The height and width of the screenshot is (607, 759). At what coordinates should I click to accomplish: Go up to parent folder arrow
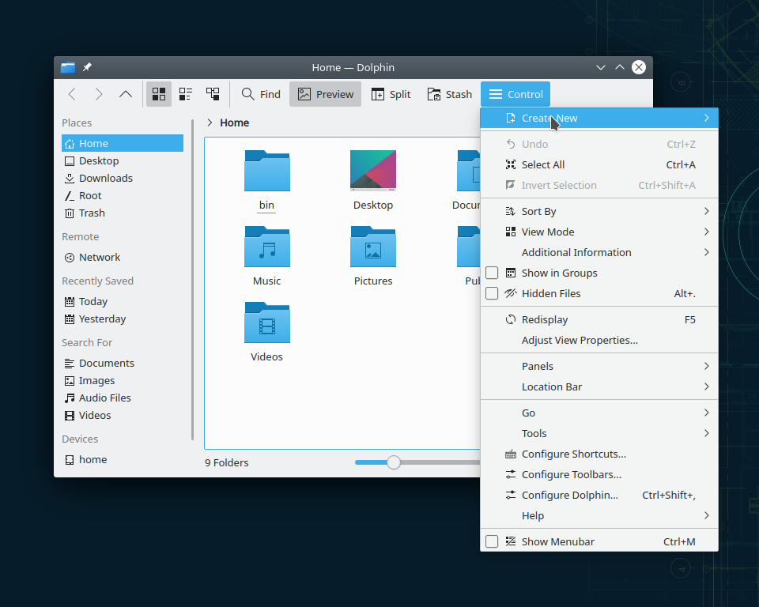(126, 94)
